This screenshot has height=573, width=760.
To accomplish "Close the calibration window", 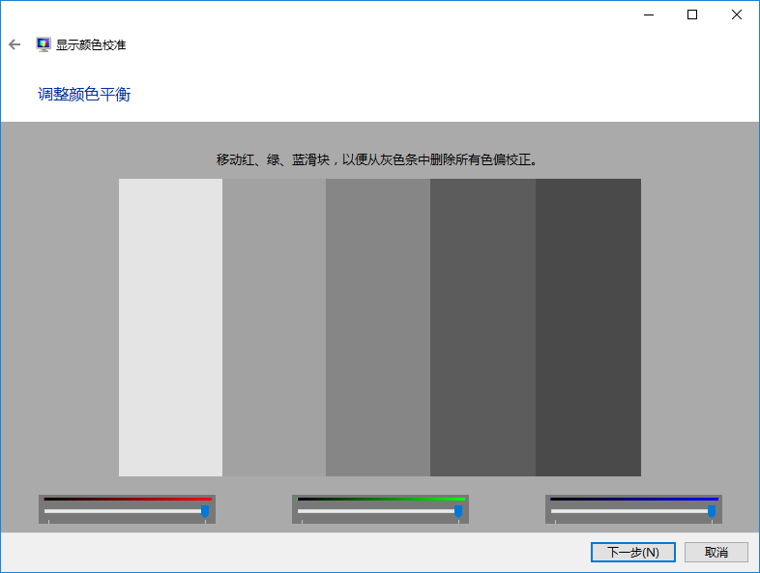I will click(x=736, y=15).
